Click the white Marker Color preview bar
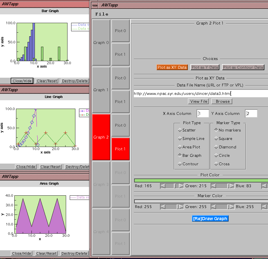The height and width of the screenshot is (259, 268). (201, 201)
